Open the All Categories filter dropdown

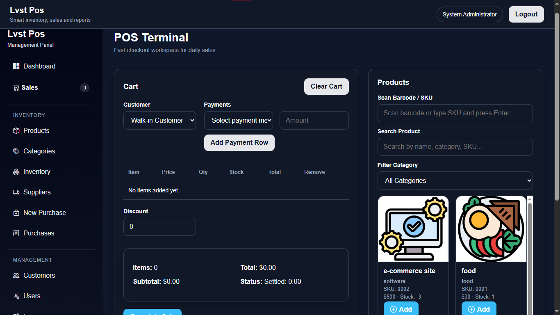[x=455, y=180]
